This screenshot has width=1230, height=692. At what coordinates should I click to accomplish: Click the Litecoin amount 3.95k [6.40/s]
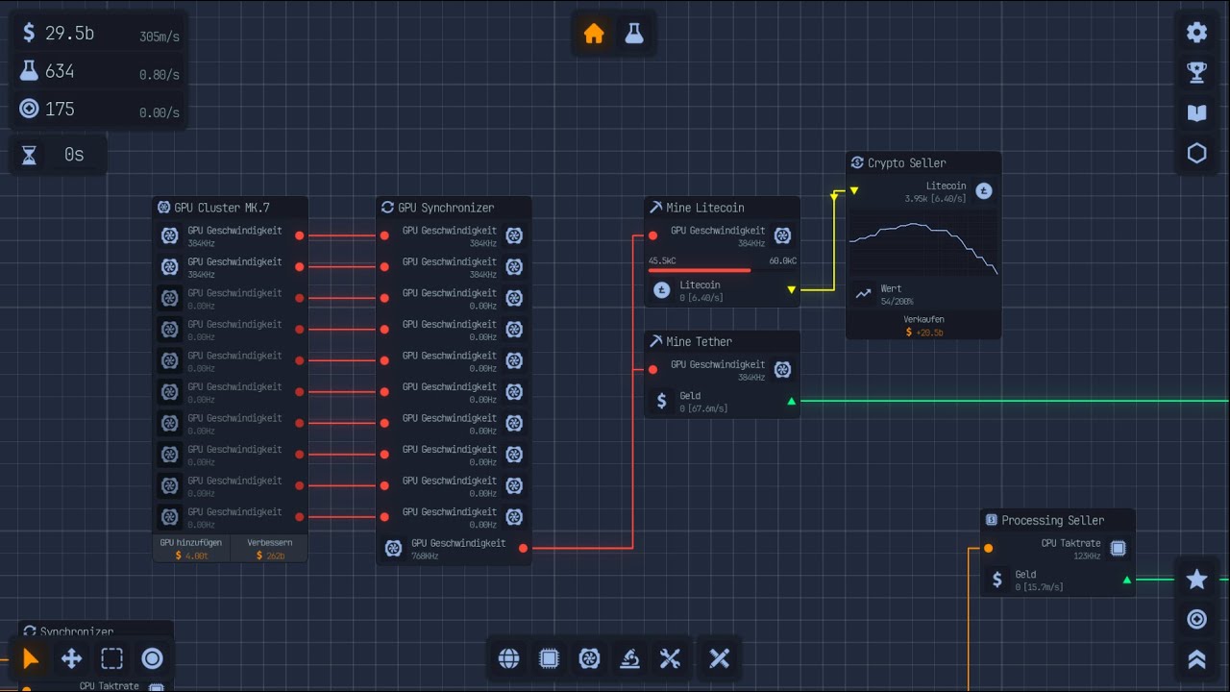935,199
